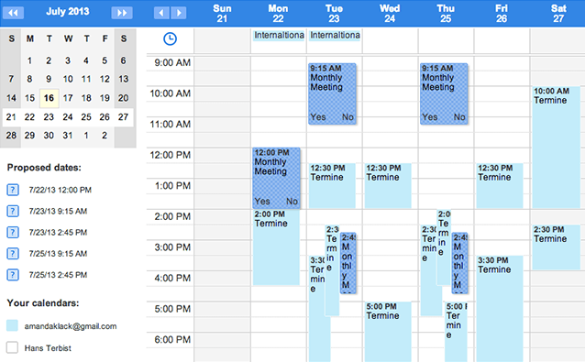This screenshot has height=362, width=585.
Task: Select Yes on Thursday 9:15 AM Monthly Meeting
Action: 429,117
